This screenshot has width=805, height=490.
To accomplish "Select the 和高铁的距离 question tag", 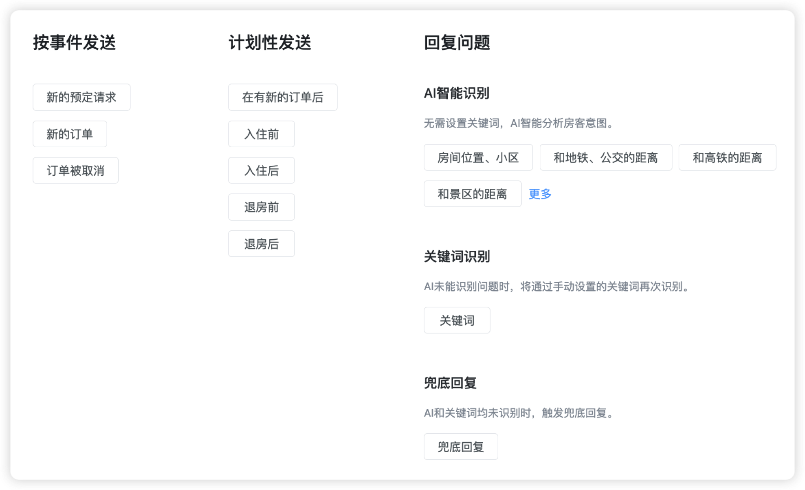I will click(727, 158).
